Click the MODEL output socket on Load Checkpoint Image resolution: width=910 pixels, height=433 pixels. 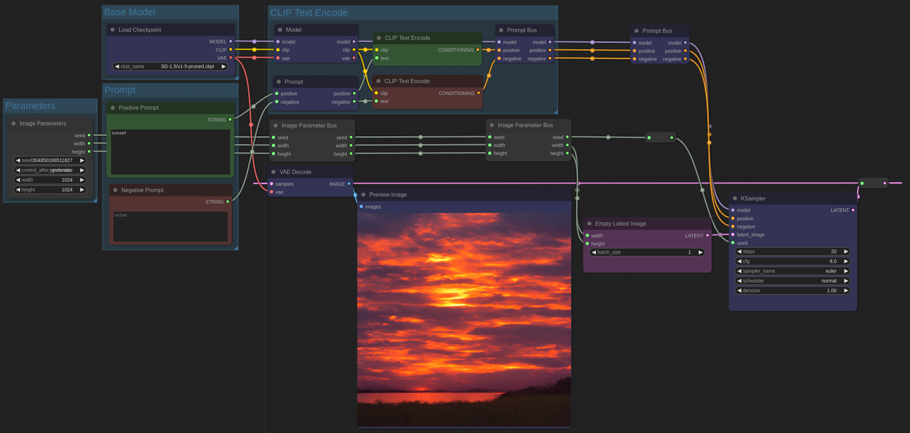(231, 41)
